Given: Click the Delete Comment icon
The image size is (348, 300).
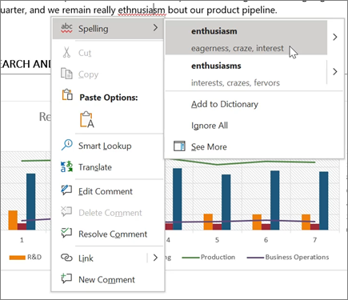Looking at the screenshot, I should (x=66, y=212).
